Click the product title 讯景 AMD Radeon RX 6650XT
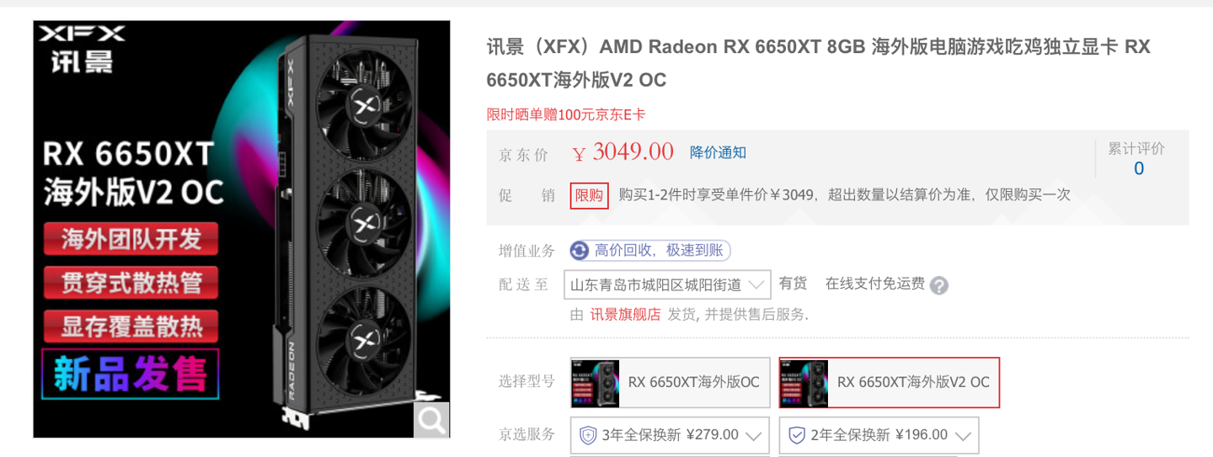 tap(819, 63)
